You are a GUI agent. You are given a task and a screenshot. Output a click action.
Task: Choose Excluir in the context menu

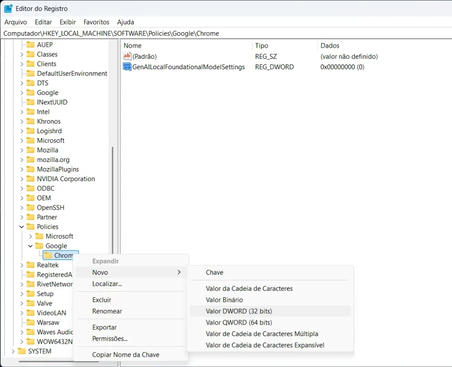click(131, 300)
